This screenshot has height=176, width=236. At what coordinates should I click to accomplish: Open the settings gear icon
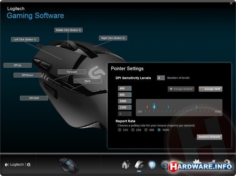[197, 162]
